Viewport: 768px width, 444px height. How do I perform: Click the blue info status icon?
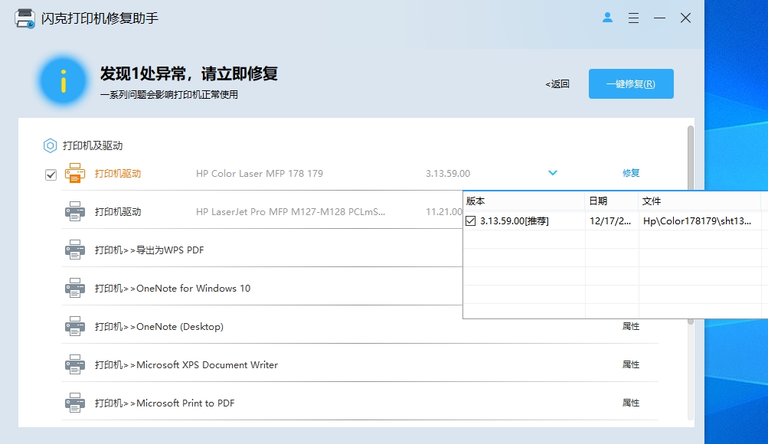64,81
